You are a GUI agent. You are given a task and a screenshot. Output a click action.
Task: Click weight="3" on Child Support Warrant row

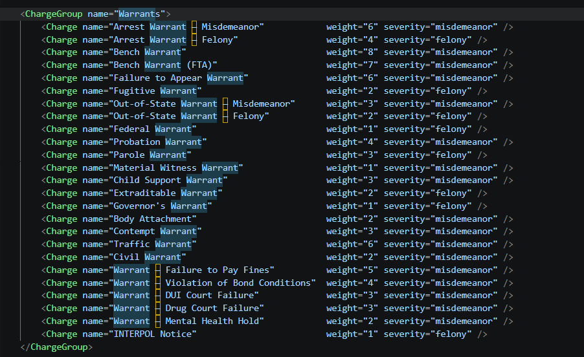click(x=352, y=180)
